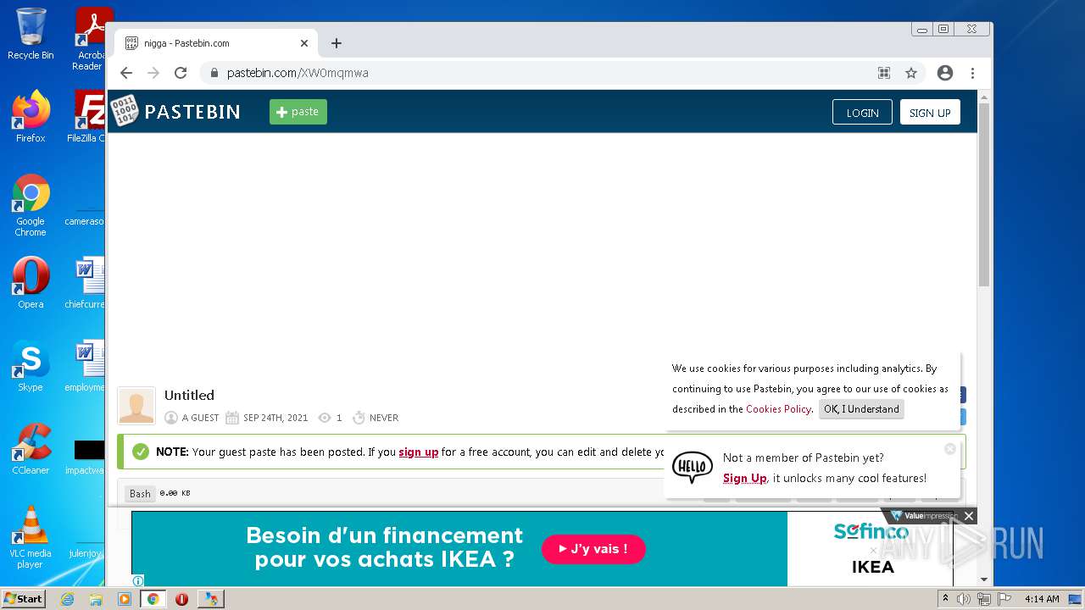The width and height of the screenshot is (1085, 610).
Task: Click the Bash syntax label
Action: point(140,493)
